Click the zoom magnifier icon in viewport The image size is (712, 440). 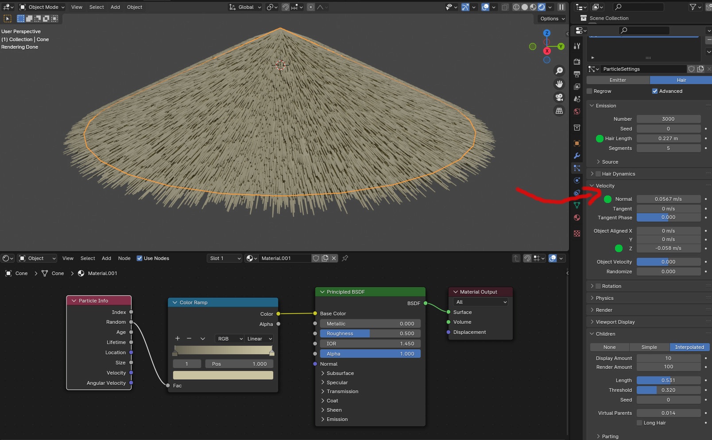coord(559,71)
